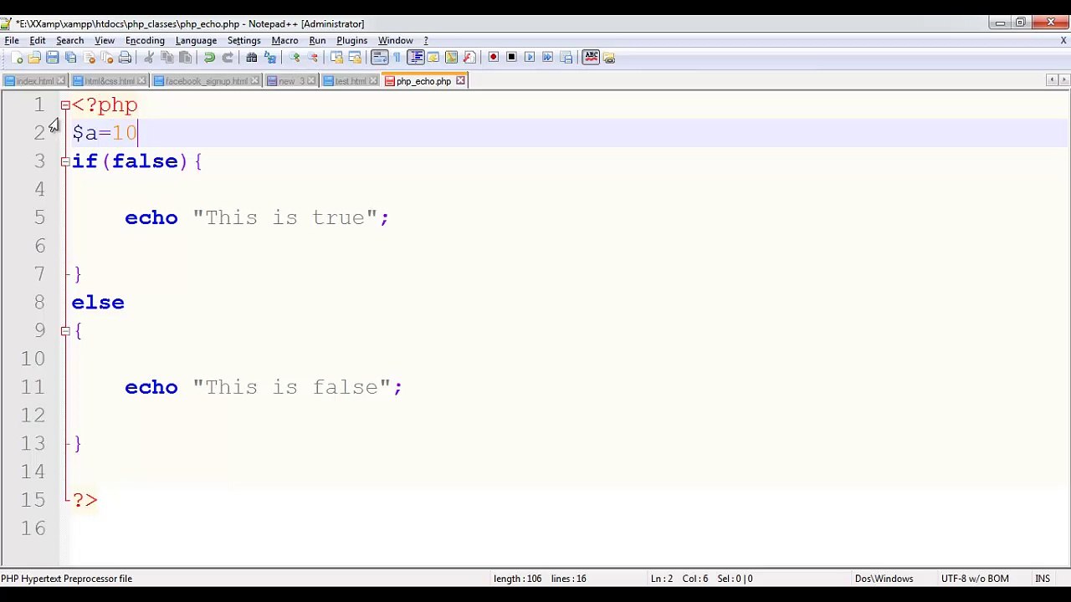Close the php_echo.php tab
This screenshot has width=1071, height=602.
click(460, 81)
